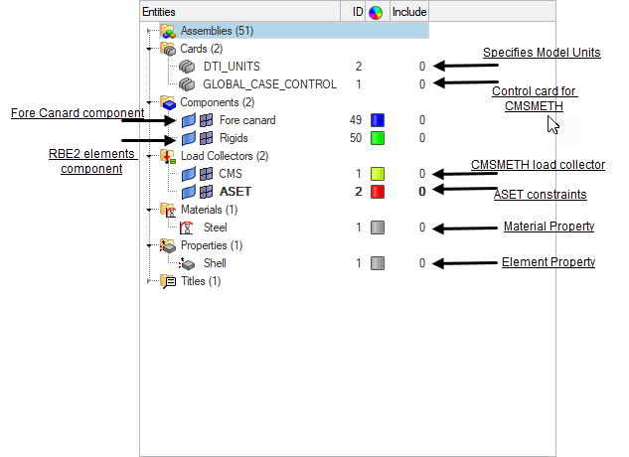Collapse the Cards tree branch

pyautogui.click(x=149, y=49)
